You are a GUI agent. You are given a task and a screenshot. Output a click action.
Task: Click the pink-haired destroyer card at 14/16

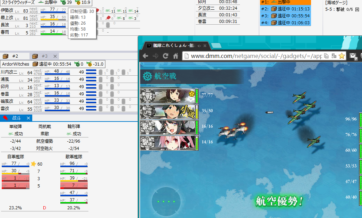169,143
